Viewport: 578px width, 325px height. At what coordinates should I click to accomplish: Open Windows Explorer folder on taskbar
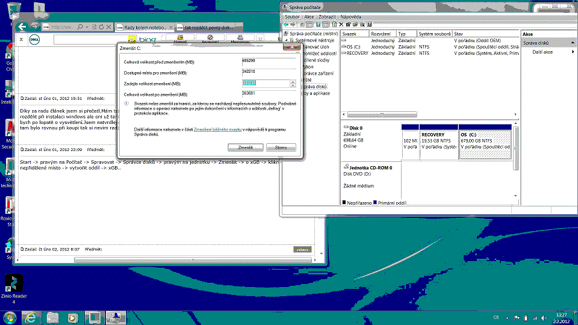pos(52,318)
